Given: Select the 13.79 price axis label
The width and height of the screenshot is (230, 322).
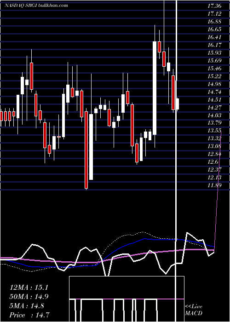Looking at the screenshot, I should coord(214,123).
